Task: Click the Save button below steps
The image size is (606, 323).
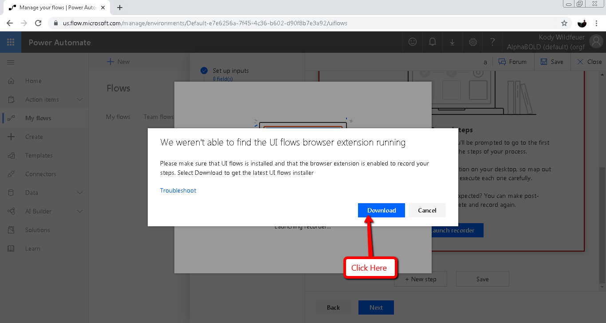Action: (483, 279)
